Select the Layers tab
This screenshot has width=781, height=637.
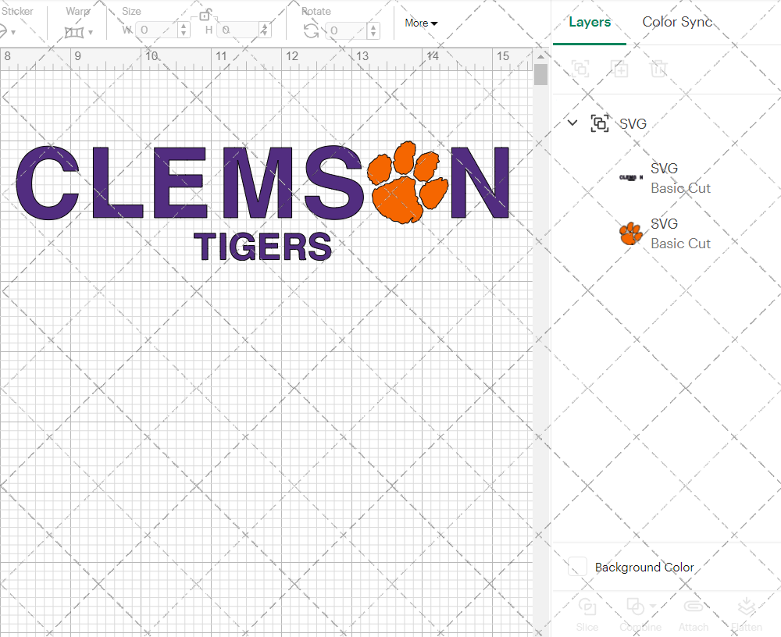pos(590,22)
